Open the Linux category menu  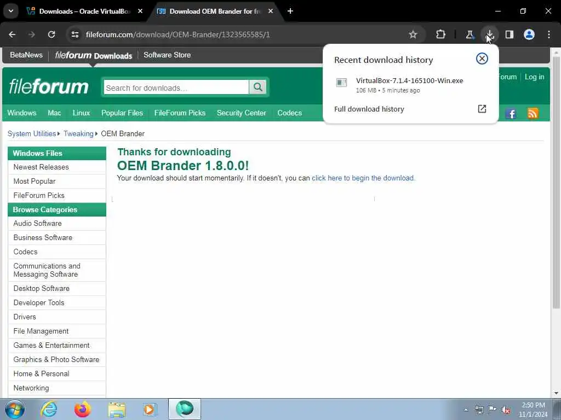coord(81,113)
